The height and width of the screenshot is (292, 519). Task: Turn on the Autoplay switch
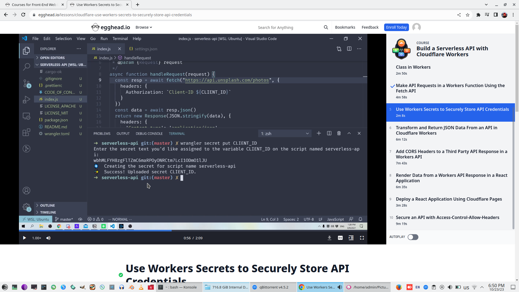point(413,237)
